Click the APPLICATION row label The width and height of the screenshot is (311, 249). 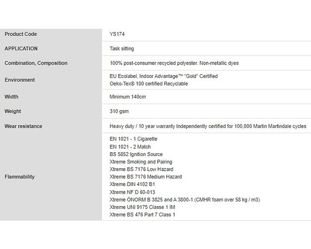[21, 49]
